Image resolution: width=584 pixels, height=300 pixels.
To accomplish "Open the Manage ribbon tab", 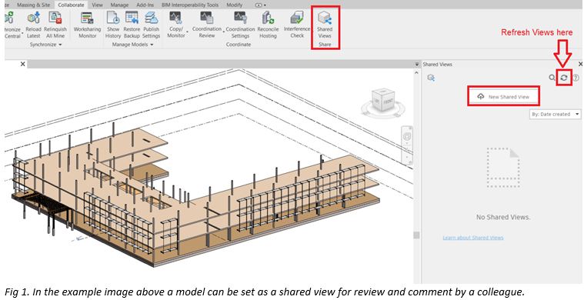I will click(119, 5).
